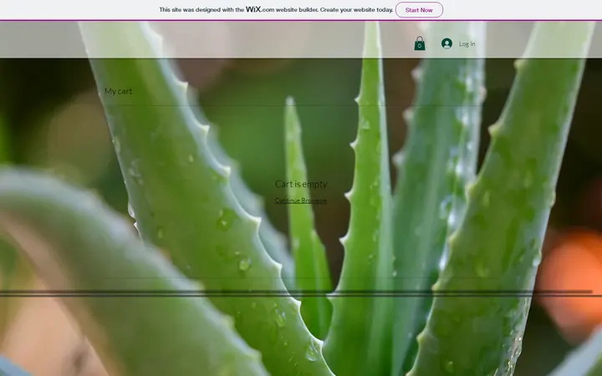The image size is (602, 376).
Task: Click the Log In link
Action: (x=467, y=43)
